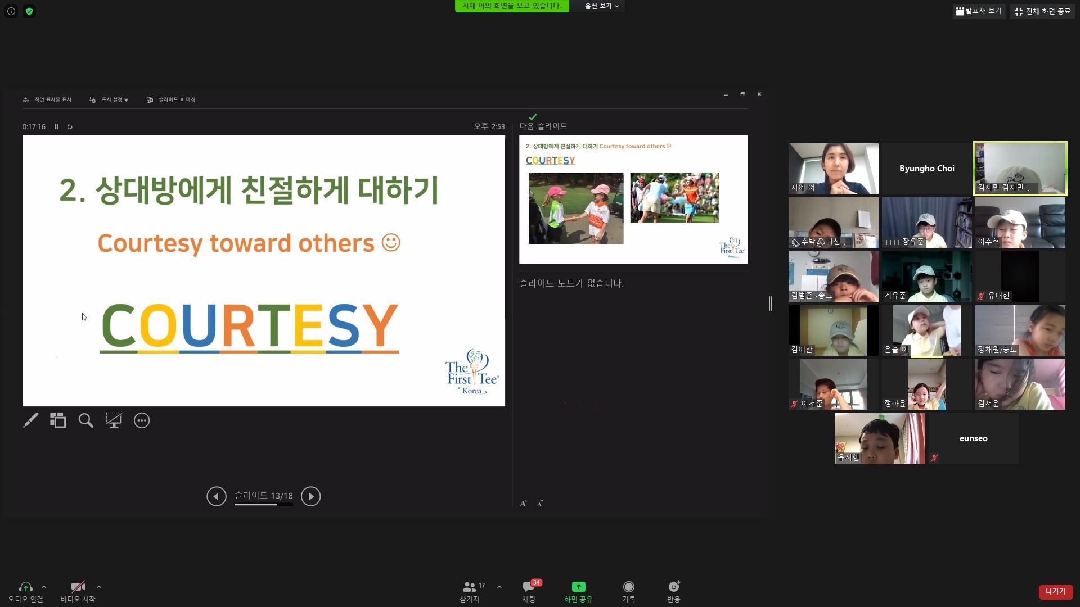Toggle audio connect headphone button
1080x607 pixels.
25,587
